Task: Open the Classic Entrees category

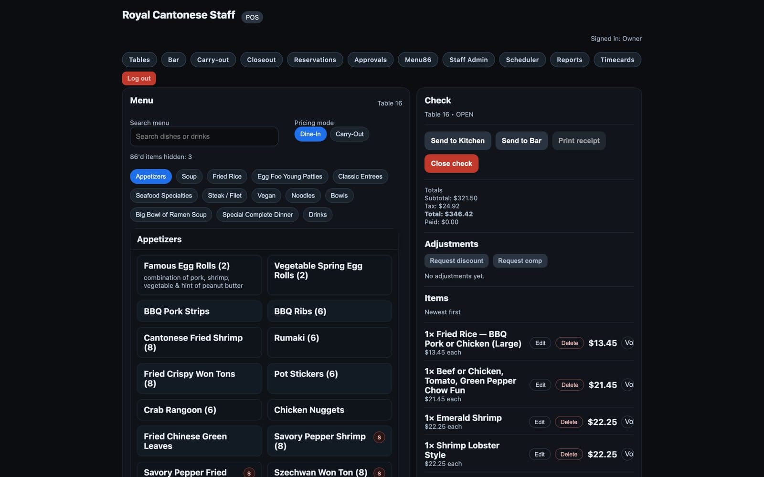Action: (360, 176)
